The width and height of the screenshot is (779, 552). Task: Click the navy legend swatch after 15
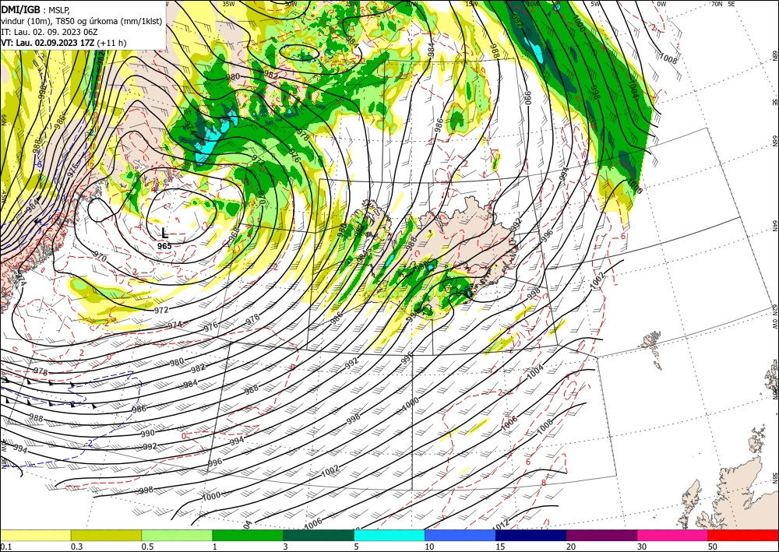[531, 535]
